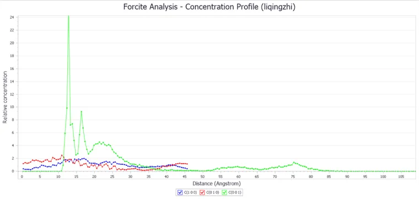Click y-axis tick label 16
This screenshot has width=419, height=199.
point(12,68)
